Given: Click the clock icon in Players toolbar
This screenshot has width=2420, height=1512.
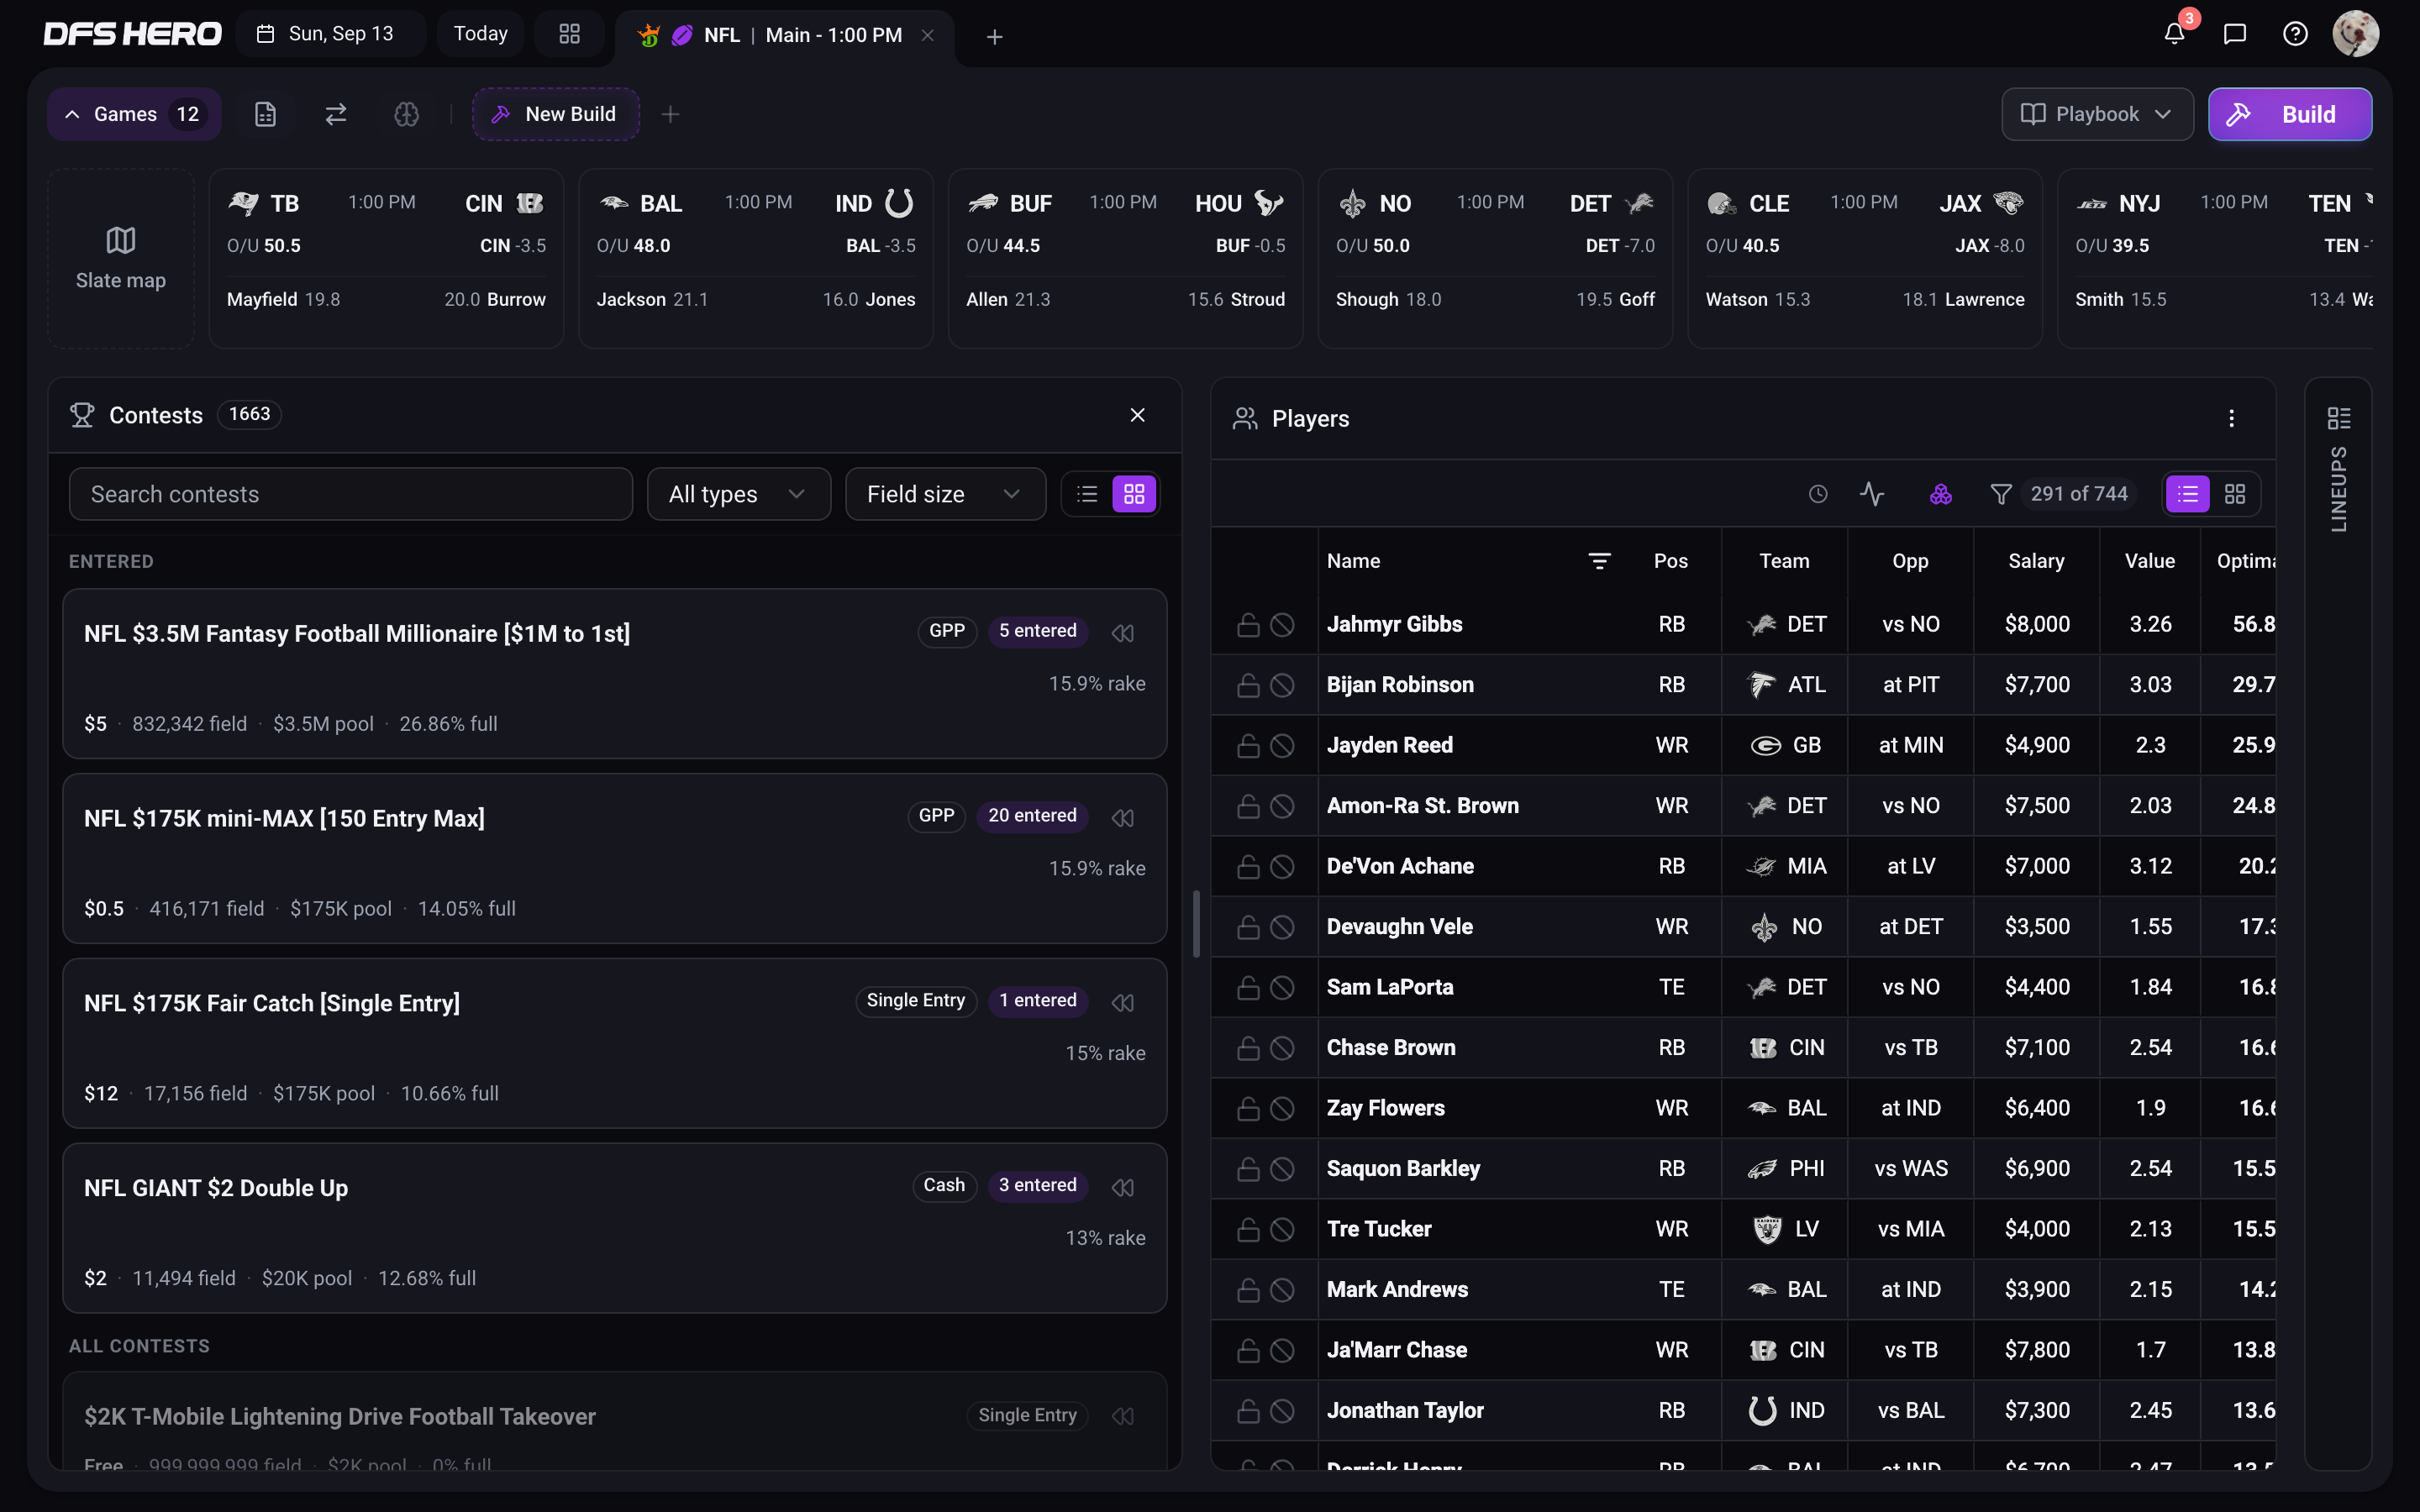Looking at the screenshot, I should tap(1818, 494).
